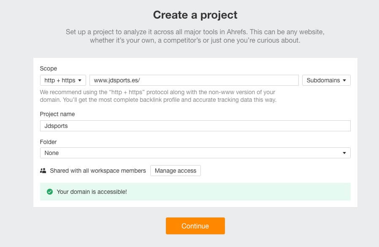Click the caret arrow next to Subdomains
This screenshot has height=247, width=379.
point(344,80)
